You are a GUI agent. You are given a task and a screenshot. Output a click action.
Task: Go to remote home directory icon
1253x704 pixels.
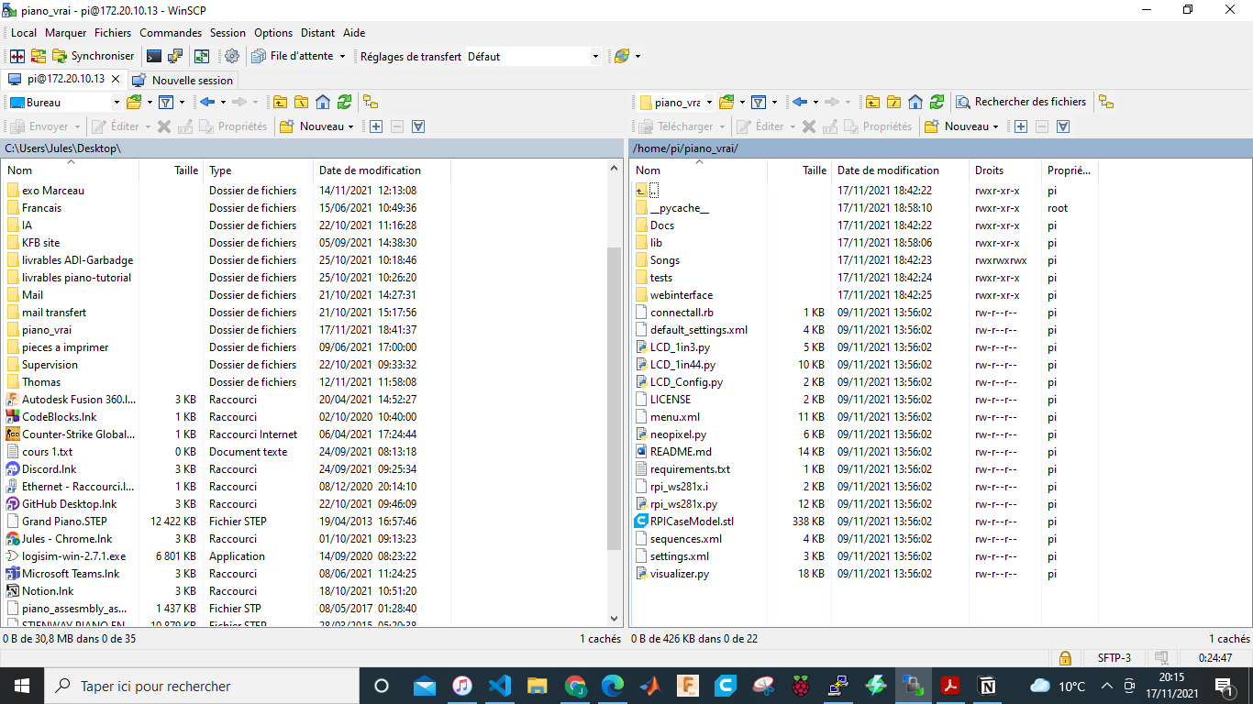(x=915, y=102)
